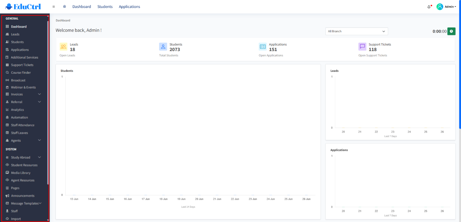Click the Broadcast icon in sidebar
This screenshot has width=461, height=222.
tap(7, 80)
